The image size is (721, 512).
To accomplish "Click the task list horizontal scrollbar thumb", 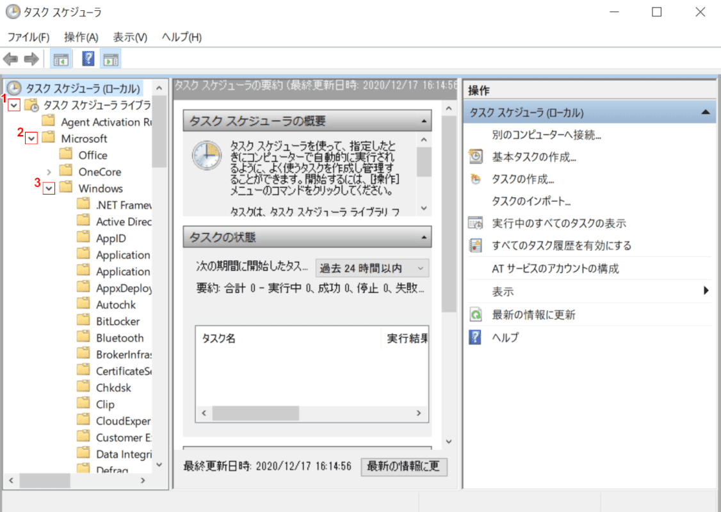I will (255, 413).
